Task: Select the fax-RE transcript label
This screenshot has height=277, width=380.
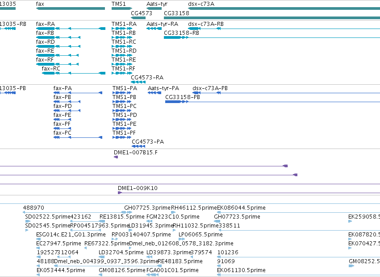Action: pyautogui.click(x=45, y=51)
